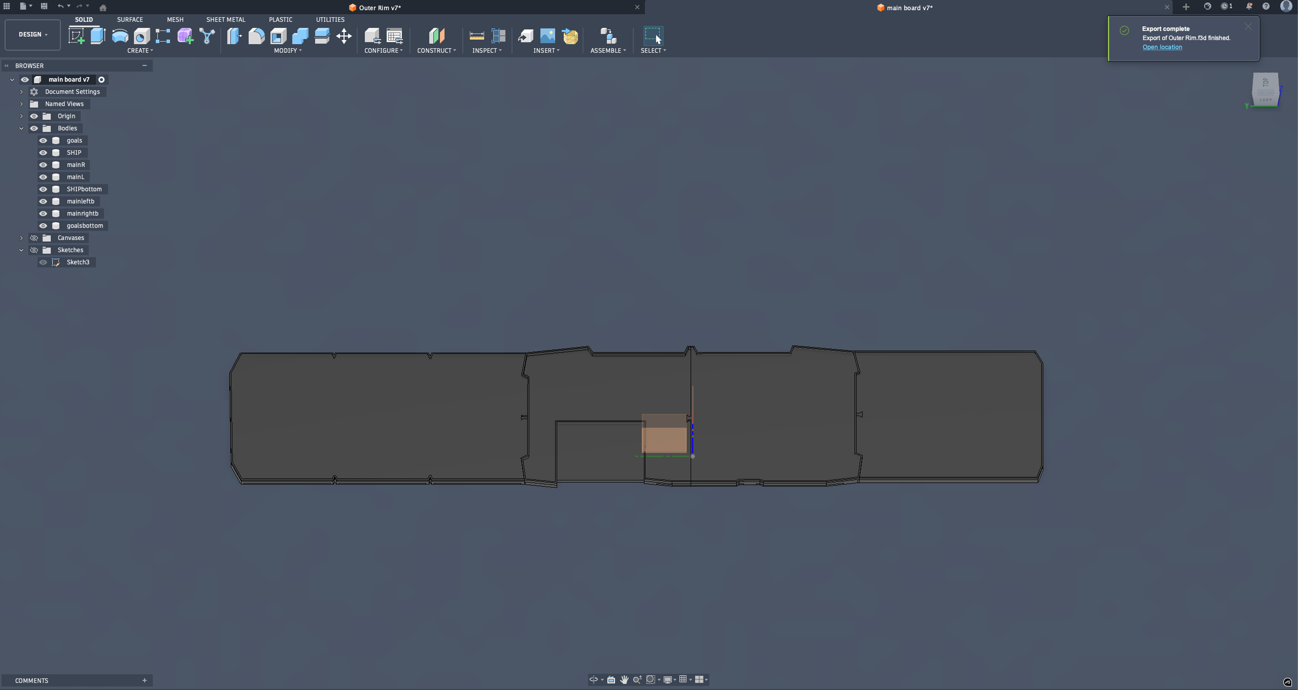Expand the Named Views folder
The height and width of the screenshot is (690, 1298).
point(21,104)
